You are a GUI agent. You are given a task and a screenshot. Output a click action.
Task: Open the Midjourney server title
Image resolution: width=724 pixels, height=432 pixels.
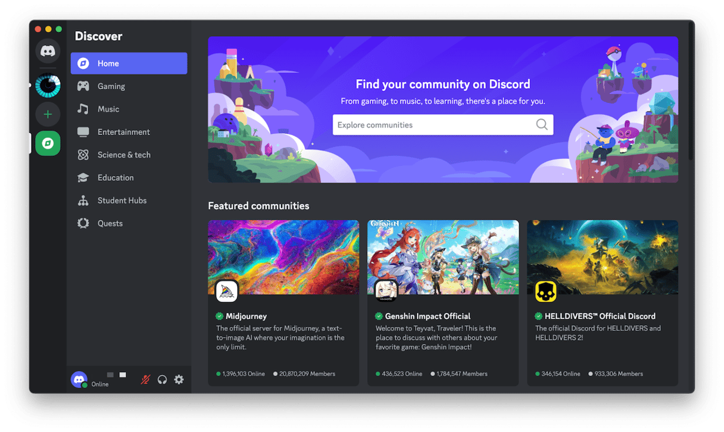click(246, 317)
